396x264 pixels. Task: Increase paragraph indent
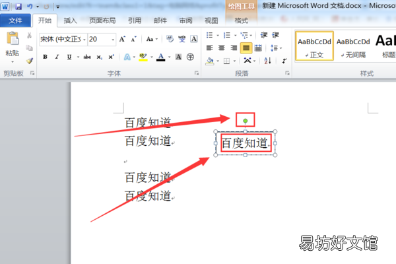pos(275,35)
